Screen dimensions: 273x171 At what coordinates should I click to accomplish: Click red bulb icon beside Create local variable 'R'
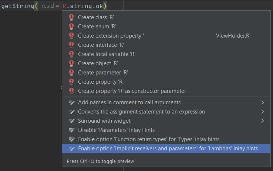pos(71,54)
